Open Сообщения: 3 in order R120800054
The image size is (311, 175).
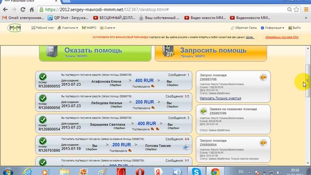179,118
